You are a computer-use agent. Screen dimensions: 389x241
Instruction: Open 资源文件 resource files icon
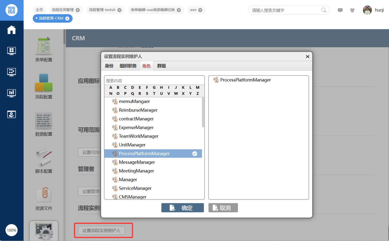tap(44, 195)
